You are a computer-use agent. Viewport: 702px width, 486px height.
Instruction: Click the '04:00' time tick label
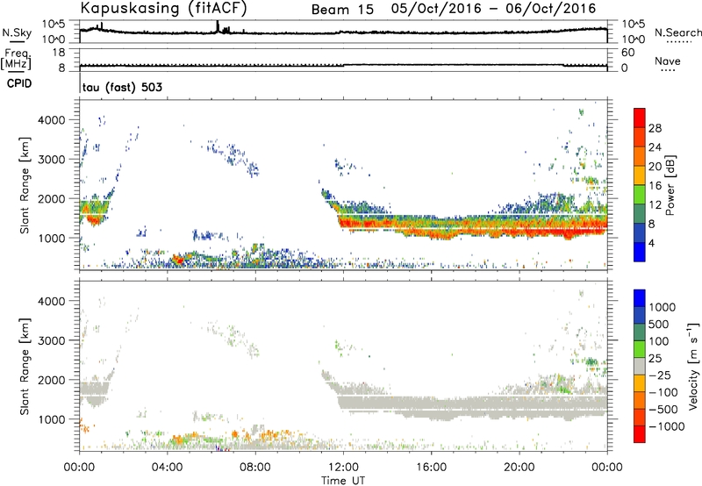pyautogui.click(x=167, y=468)
